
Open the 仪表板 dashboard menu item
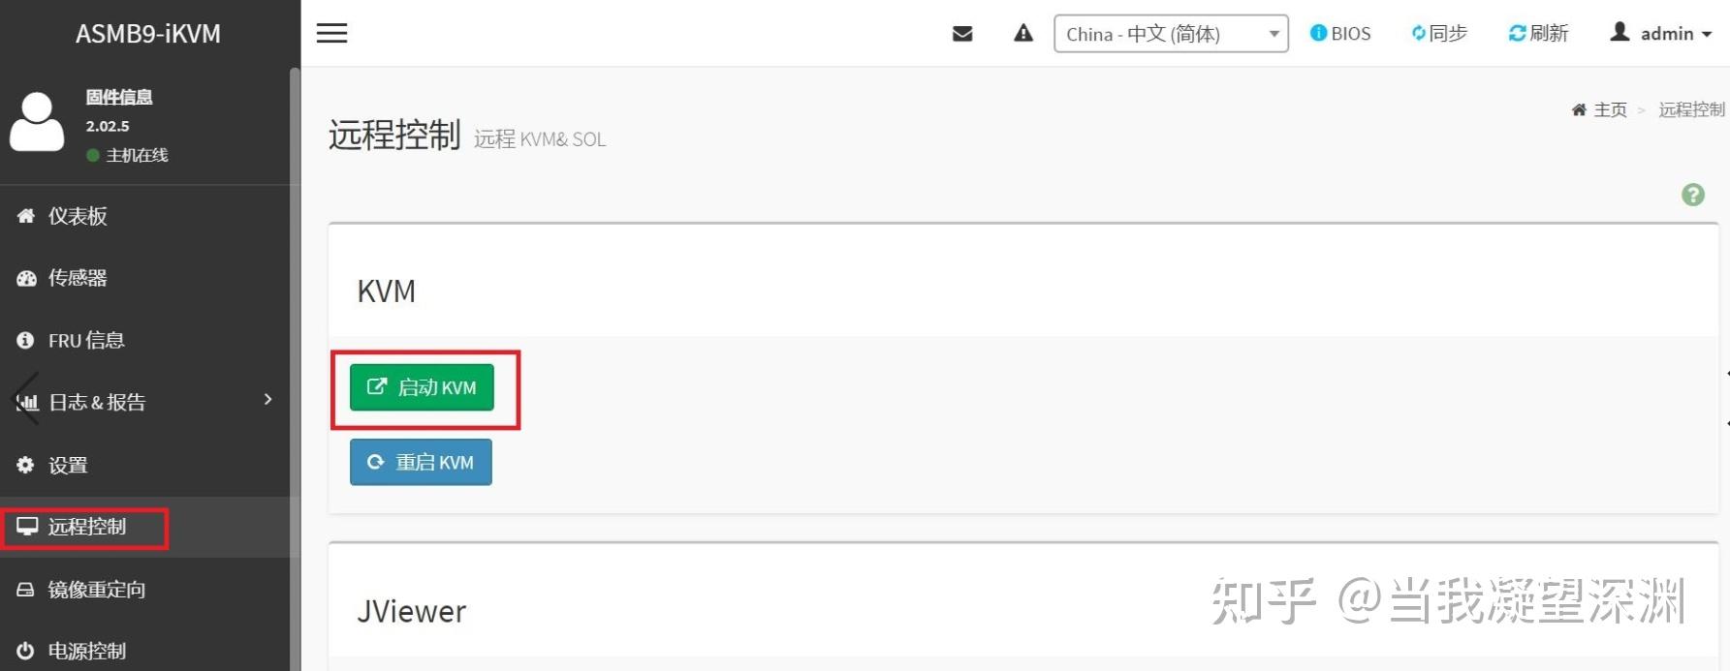[x=78, y=216]
